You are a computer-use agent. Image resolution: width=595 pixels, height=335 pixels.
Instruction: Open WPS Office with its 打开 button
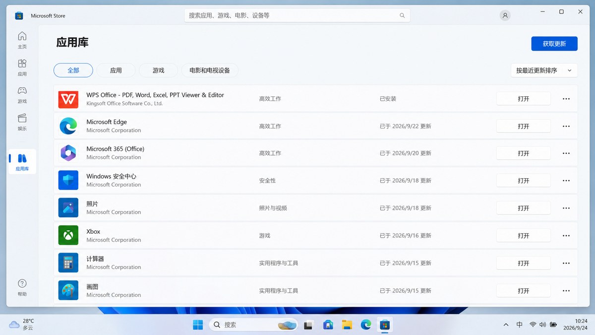524,99
